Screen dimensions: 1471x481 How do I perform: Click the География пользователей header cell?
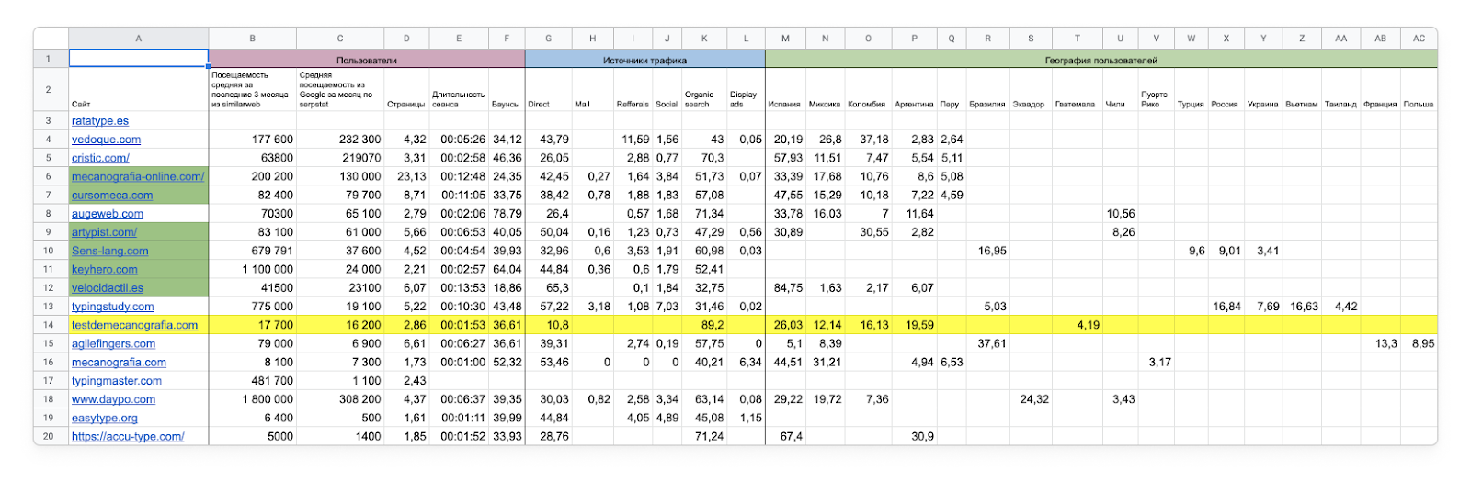coord(1100,59)
